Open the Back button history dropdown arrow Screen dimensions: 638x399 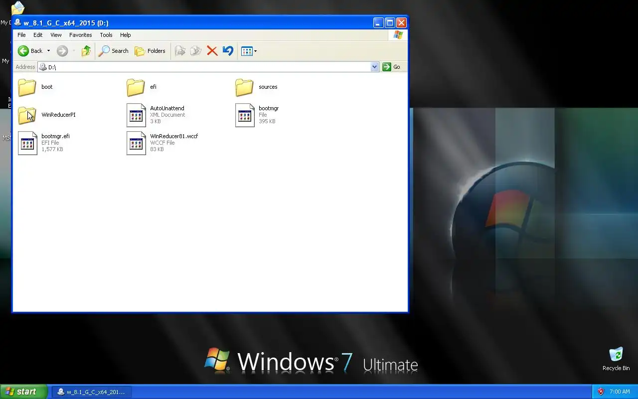click(48, 51)
